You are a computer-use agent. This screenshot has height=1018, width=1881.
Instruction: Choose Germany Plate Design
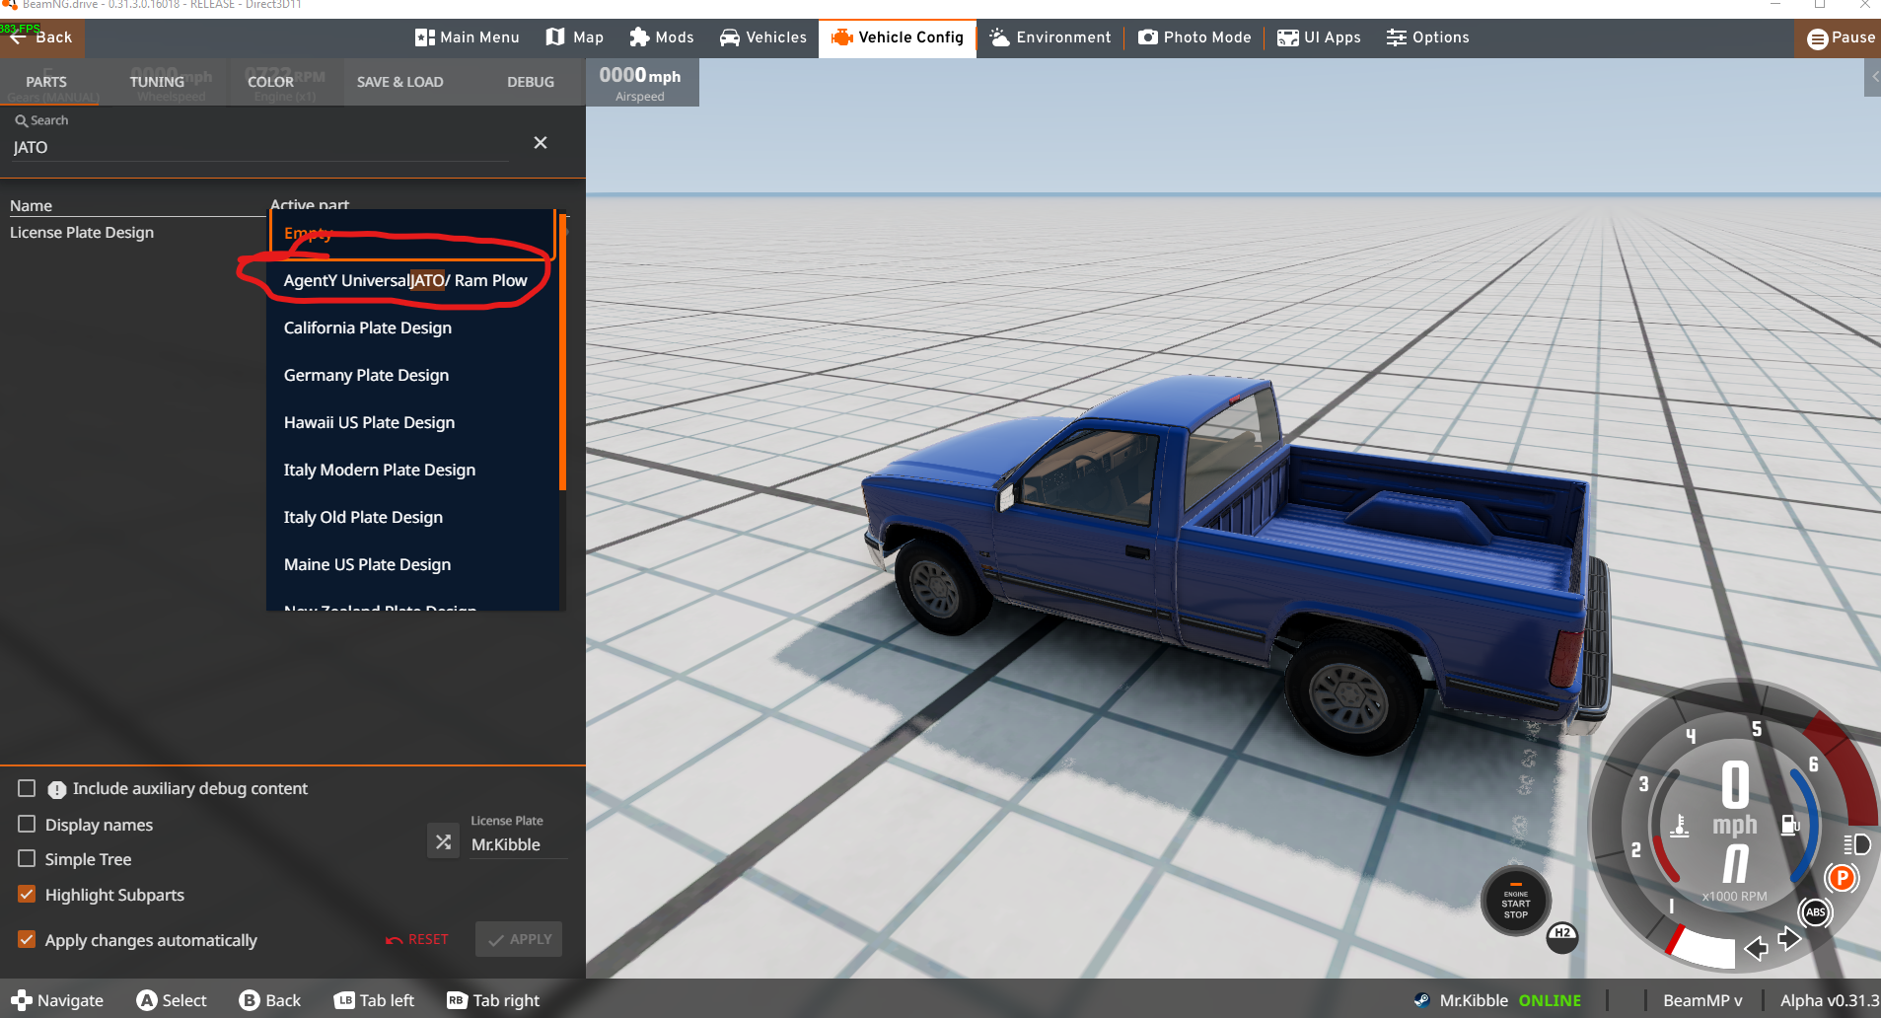coord(411,376)
